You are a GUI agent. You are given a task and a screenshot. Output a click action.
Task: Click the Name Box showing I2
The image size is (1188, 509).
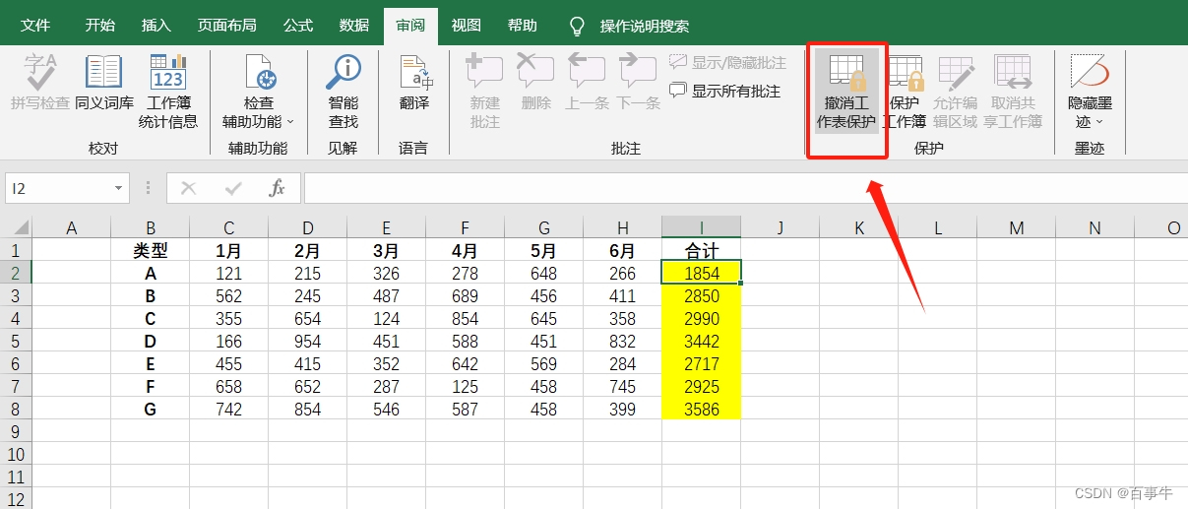click(x=58, y=187)
